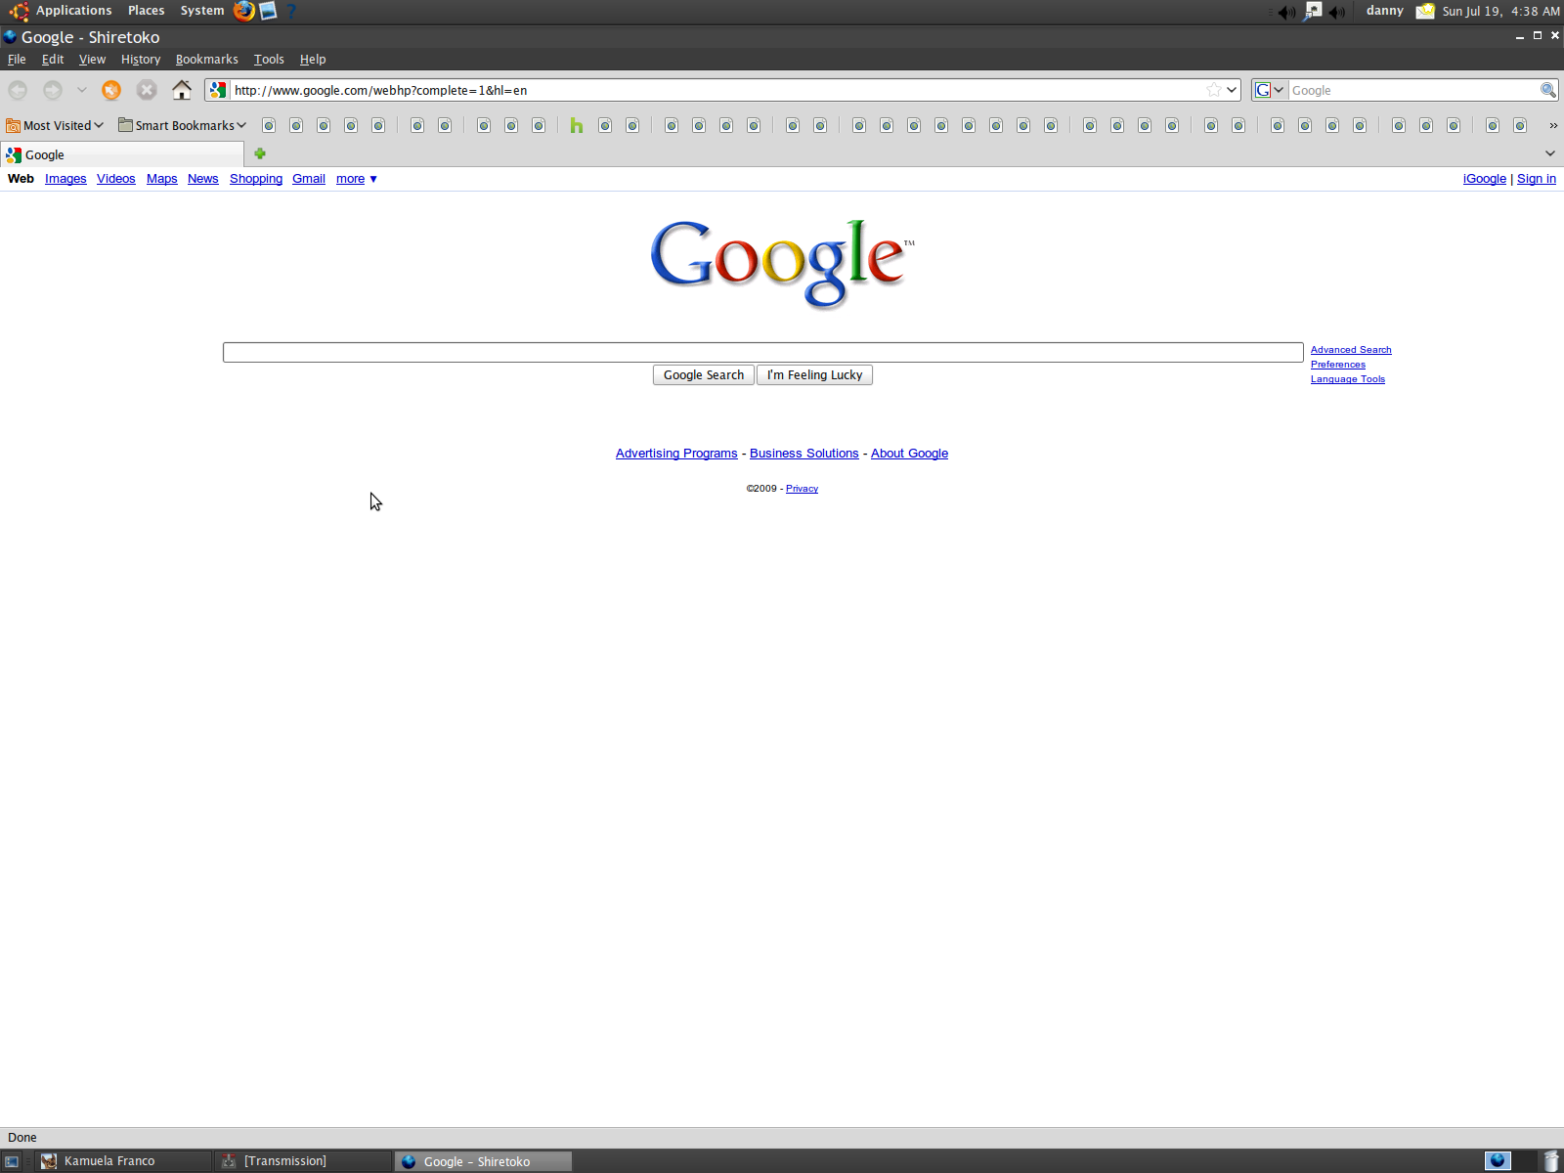Open the Language Tools link
This screenshot has width=1564, height=1173.
click(1348, 379)
